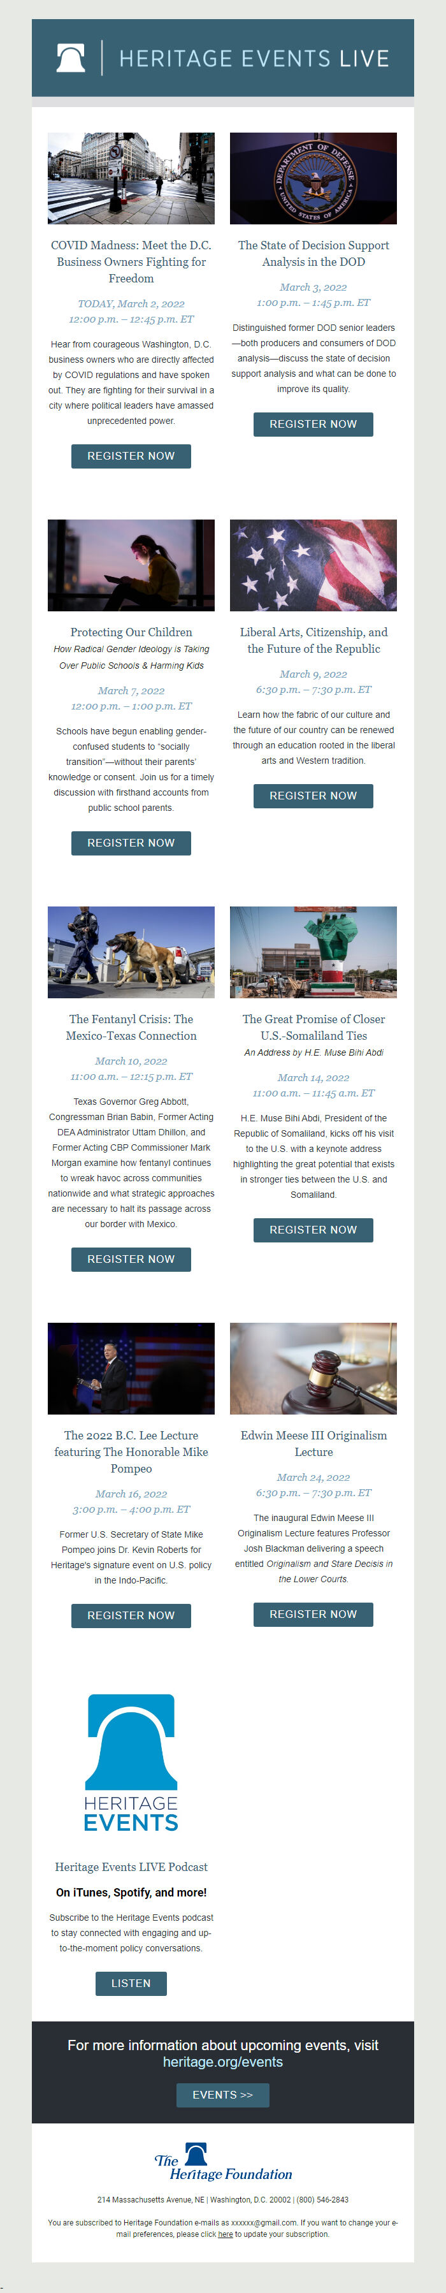Click the LISTEN podcast button
Viewport: 446px width, 2293px height.
pos(131,1983)
